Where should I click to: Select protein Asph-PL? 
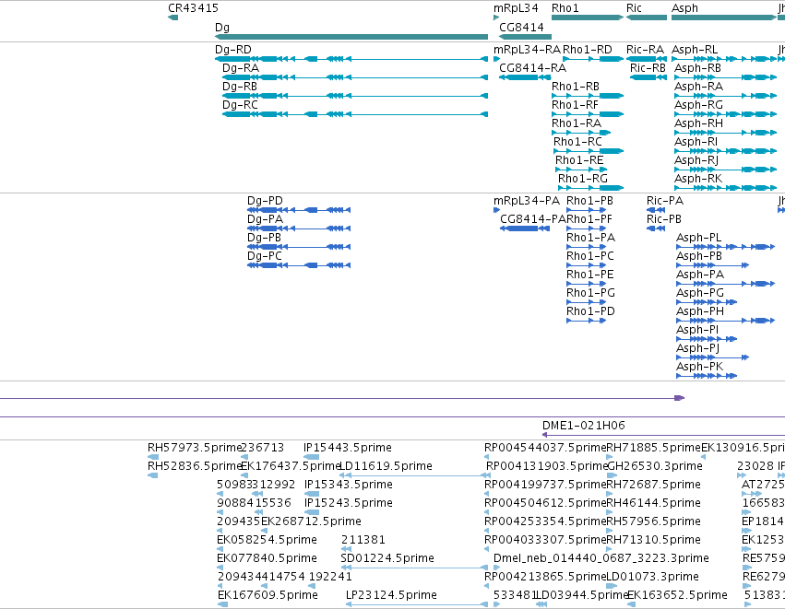[725, 247]
